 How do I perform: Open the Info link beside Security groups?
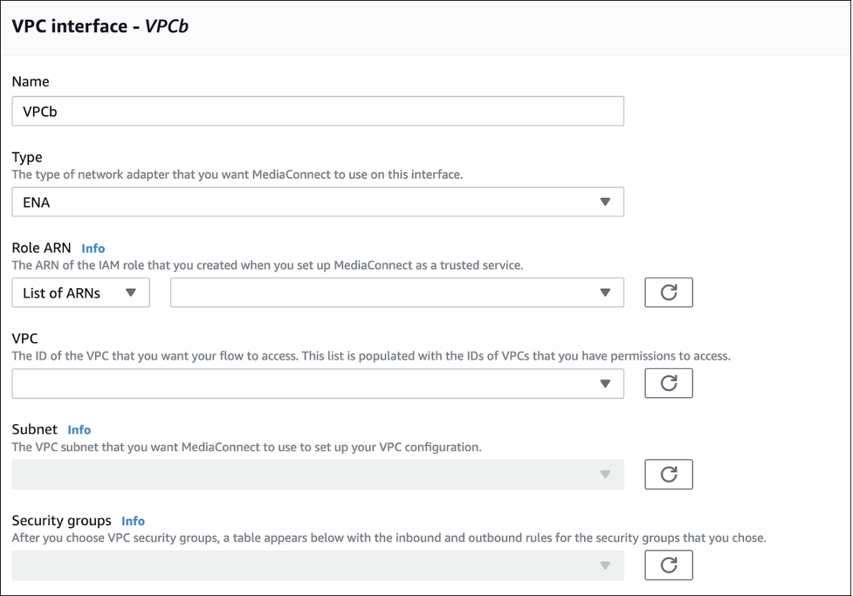tap(134, 521)
